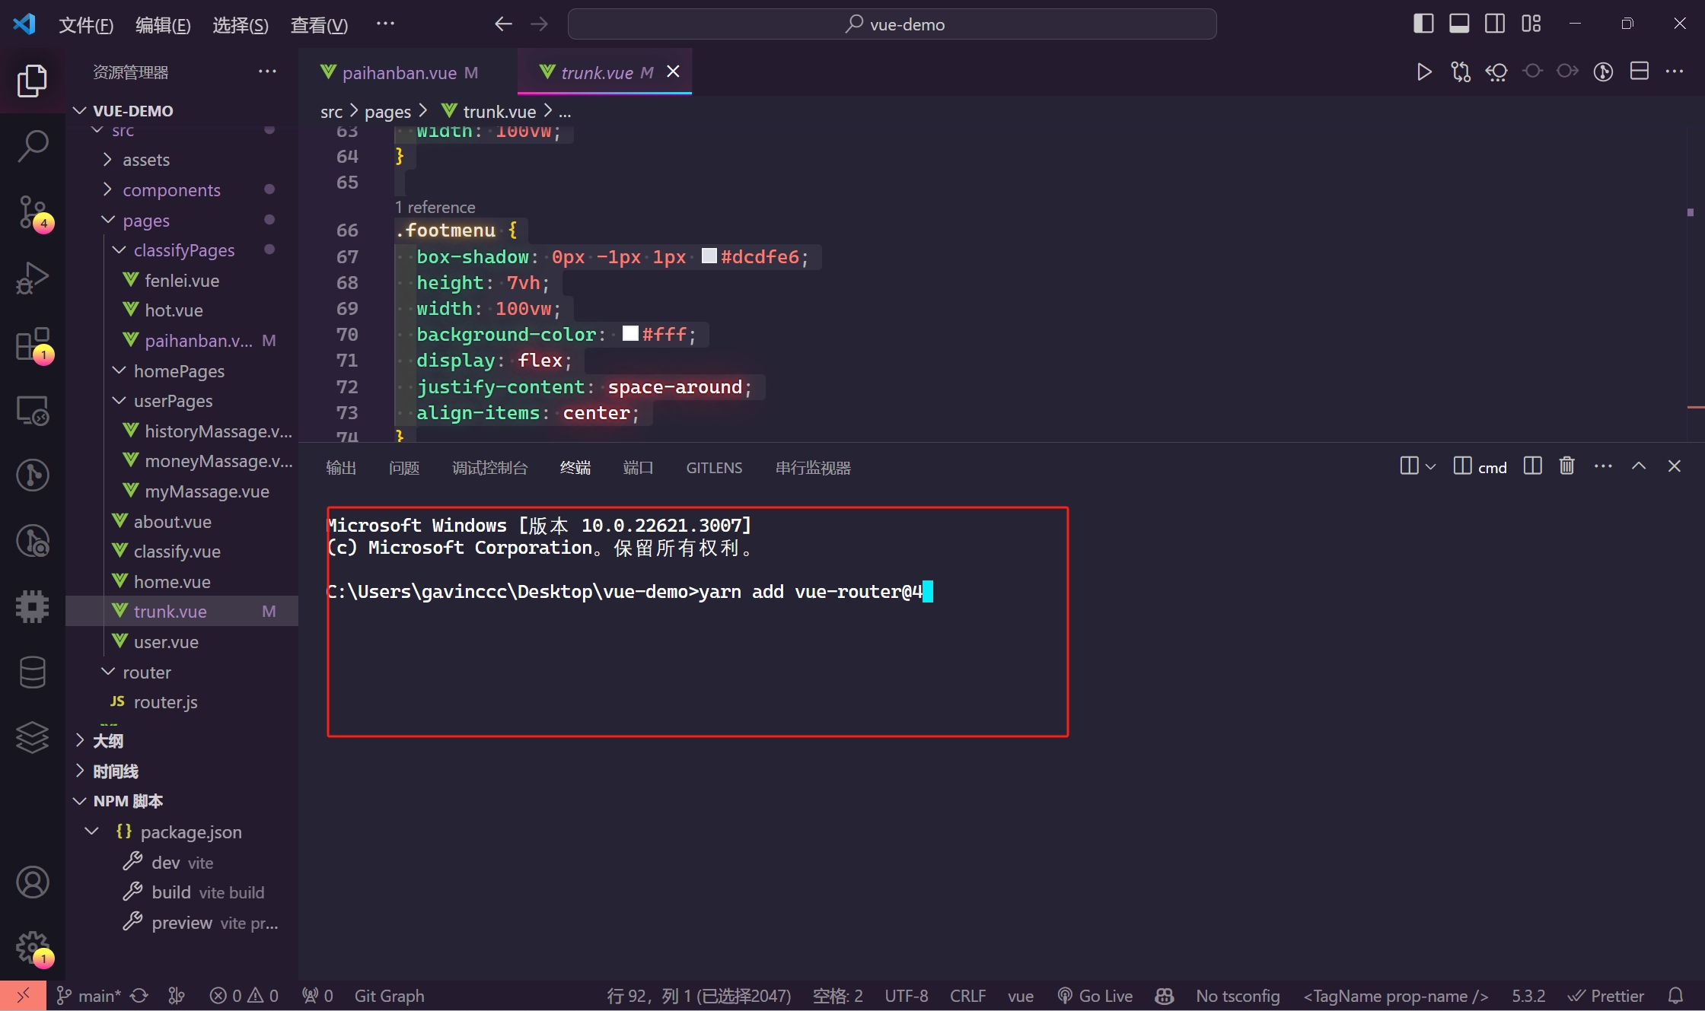Viewport: 1705px width, 1011px height.
Task: Toggle secondary side bar visibility
Action: 1495,24
